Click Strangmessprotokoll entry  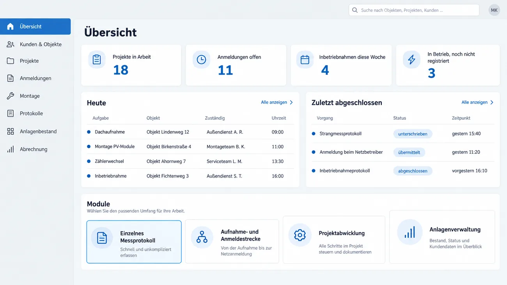[340, 134]
